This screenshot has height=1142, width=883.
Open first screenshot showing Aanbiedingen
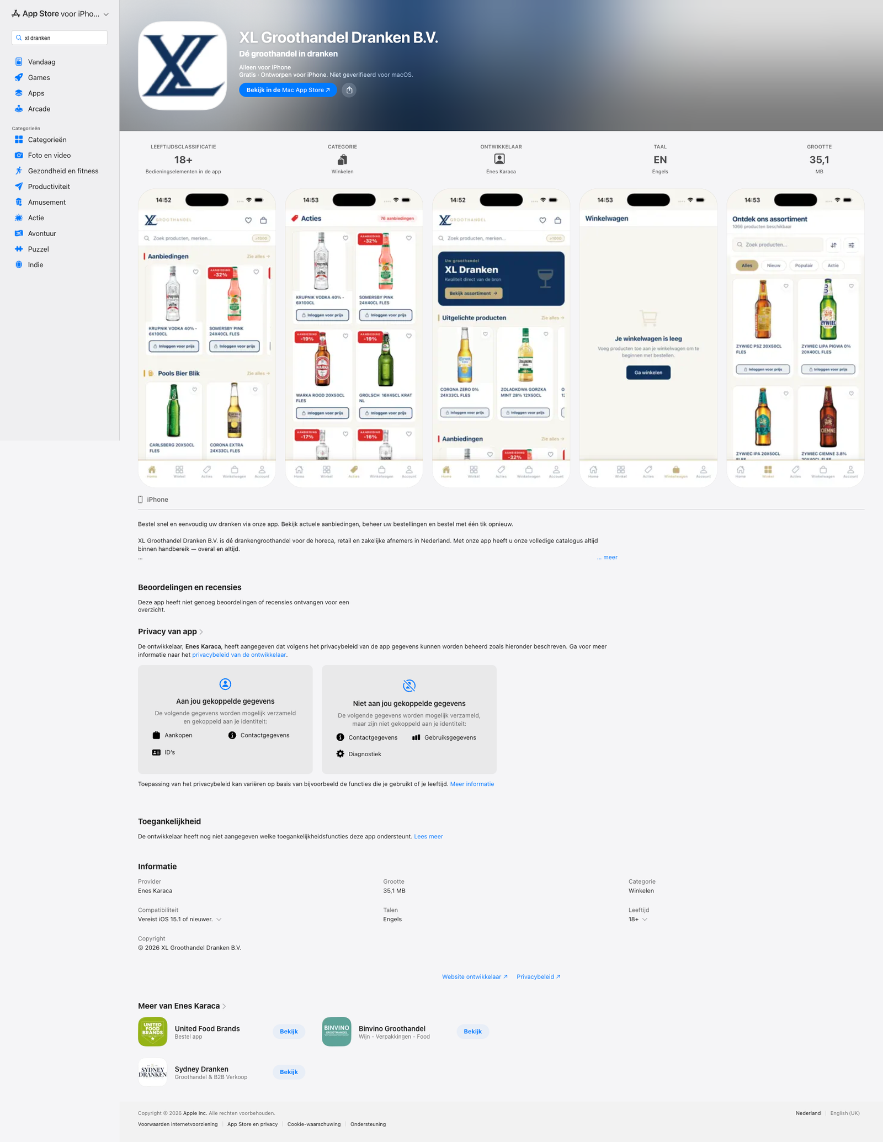click(x=206, y=338)
